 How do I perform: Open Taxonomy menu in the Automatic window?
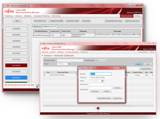point(45,52)
